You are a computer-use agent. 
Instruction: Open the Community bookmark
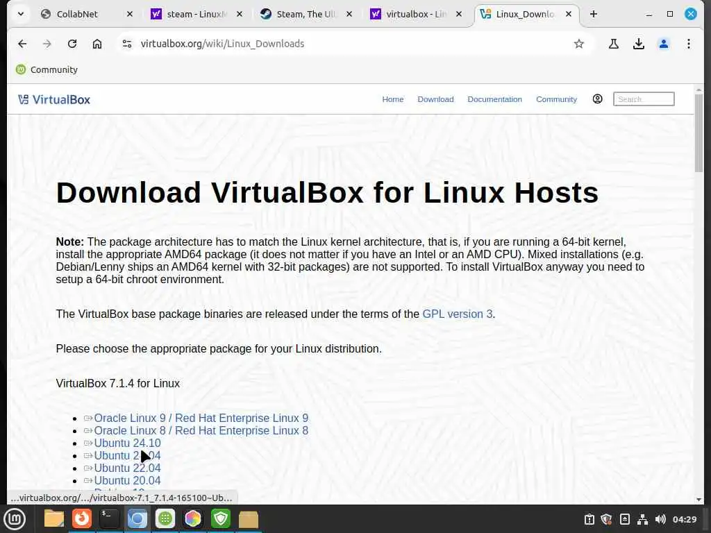(x=47, y=69)
